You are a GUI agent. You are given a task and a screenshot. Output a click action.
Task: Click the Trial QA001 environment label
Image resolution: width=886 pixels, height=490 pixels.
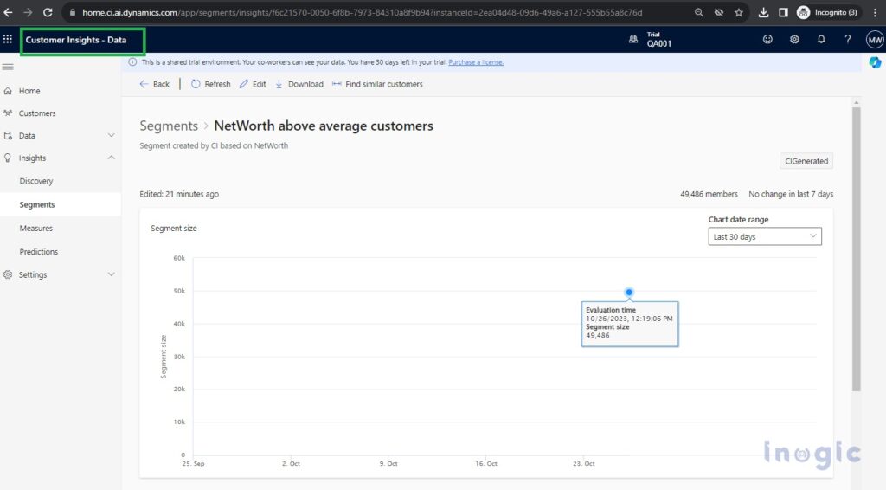coord(658,40)
